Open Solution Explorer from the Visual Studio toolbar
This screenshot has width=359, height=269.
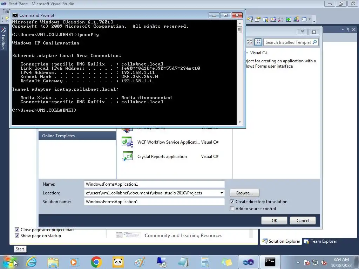coord(250,20)
